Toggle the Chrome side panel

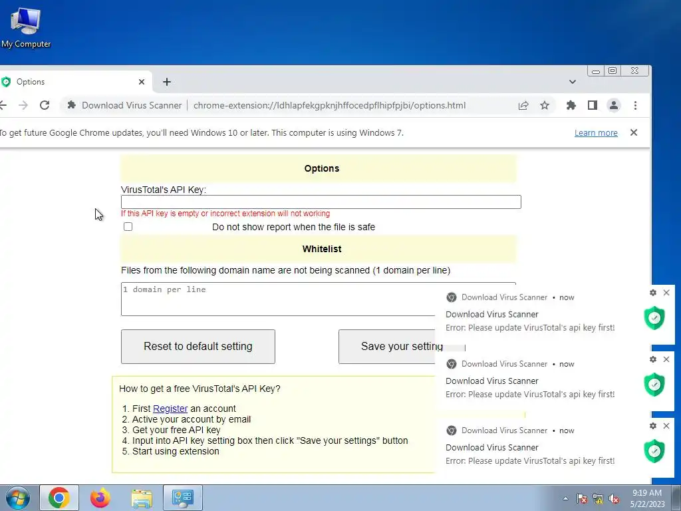593,105
